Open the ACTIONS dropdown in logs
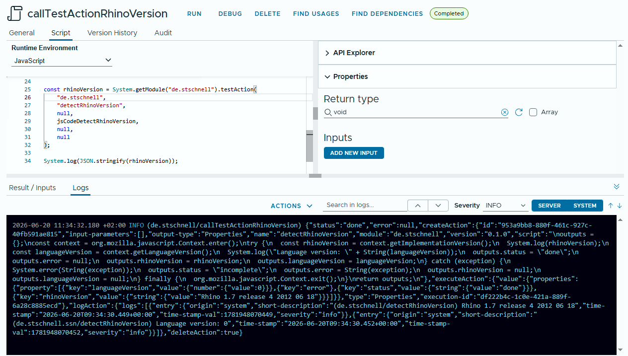Image resolution: width=628 pixels, height=356 pixels. tap(292, 206)
